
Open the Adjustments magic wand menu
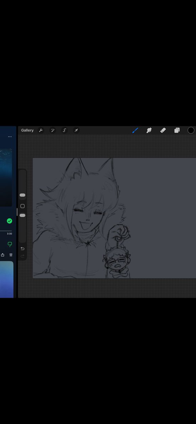[x=52, y=130]
